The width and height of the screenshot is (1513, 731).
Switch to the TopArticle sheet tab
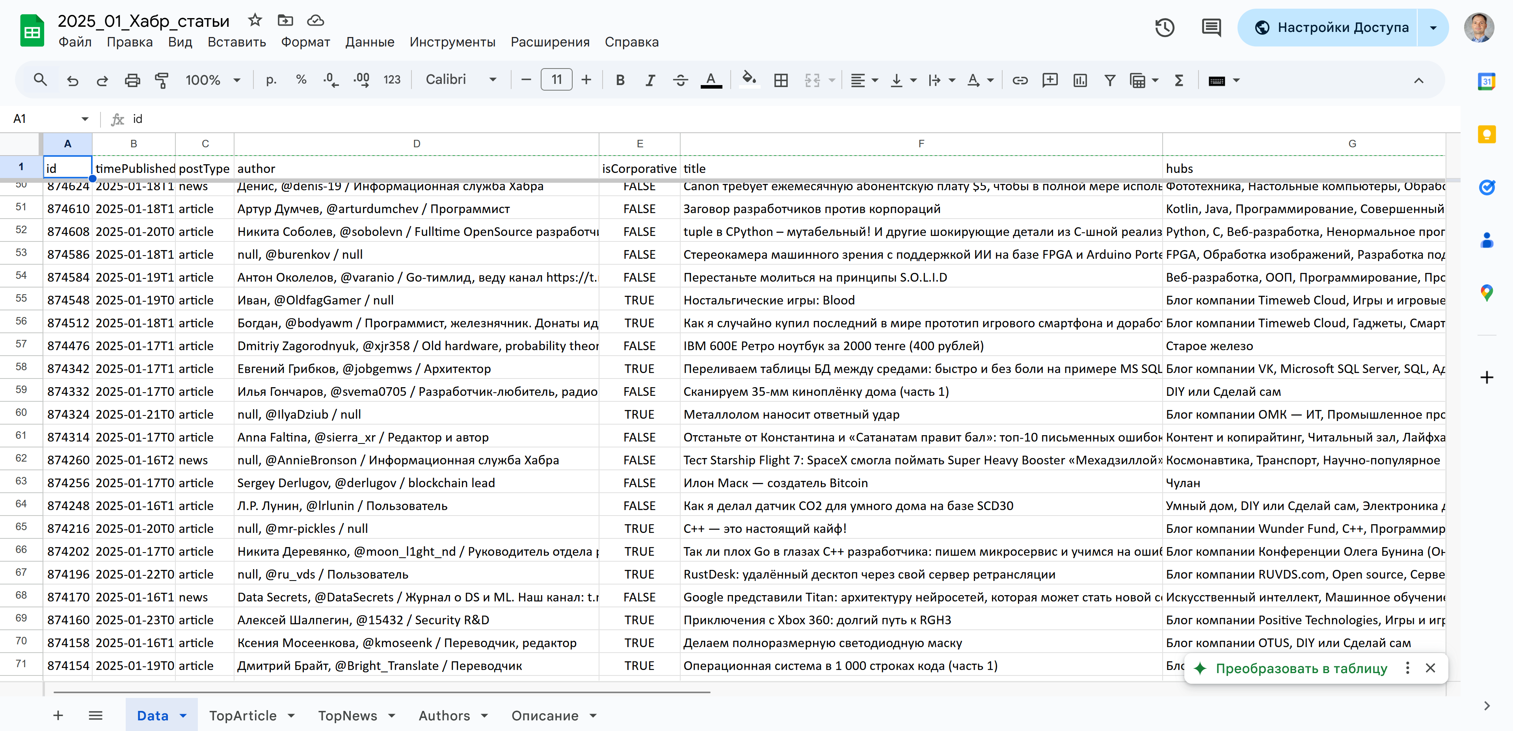(242, 715)
